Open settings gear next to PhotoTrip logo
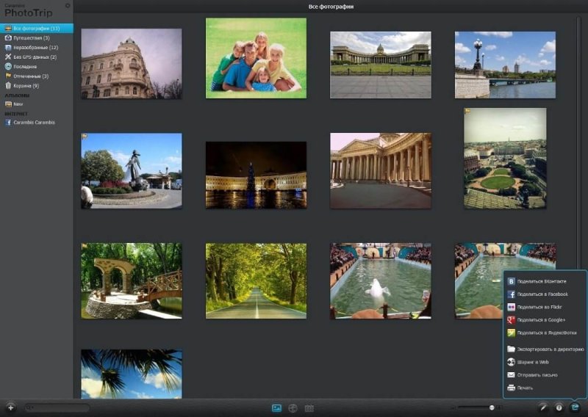588x417 pixels. tap(68, 6)
